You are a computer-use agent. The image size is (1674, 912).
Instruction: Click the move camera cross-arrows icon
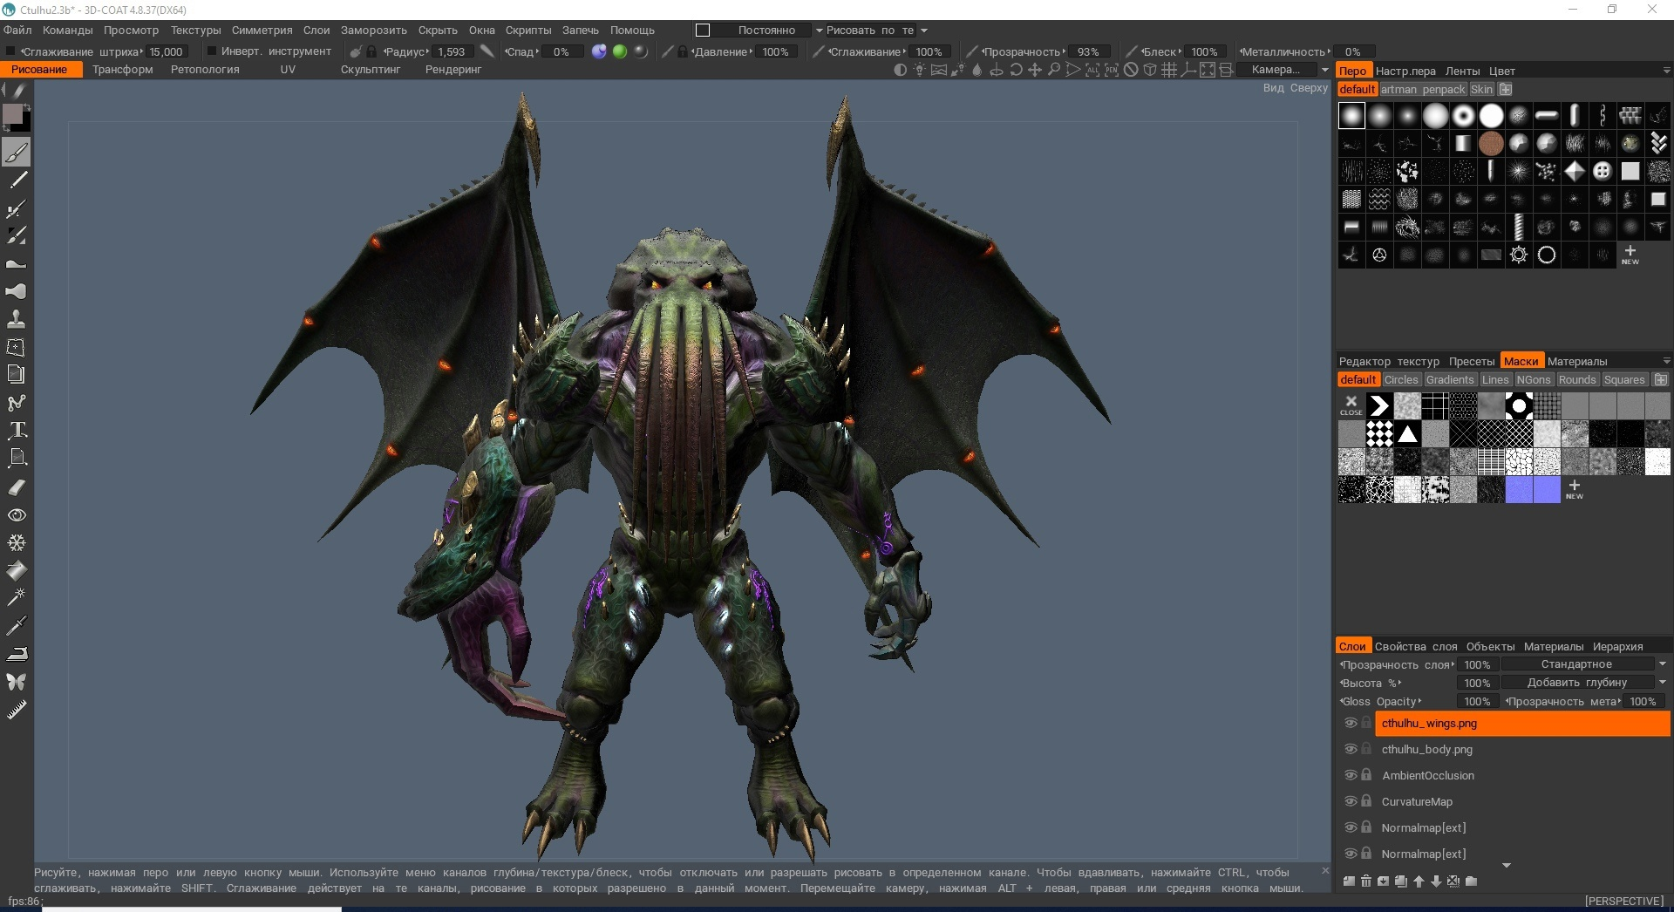tap(1035, 70)
